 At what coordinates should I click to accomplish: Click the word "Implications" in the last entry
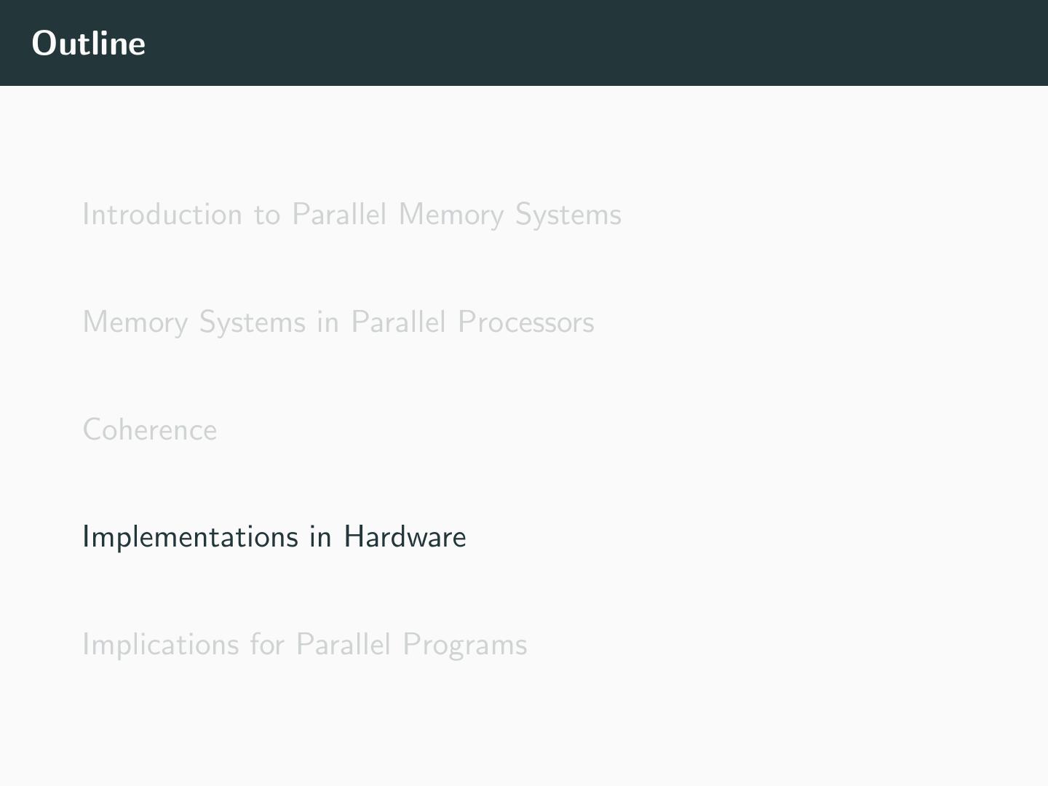pos(161,645)
